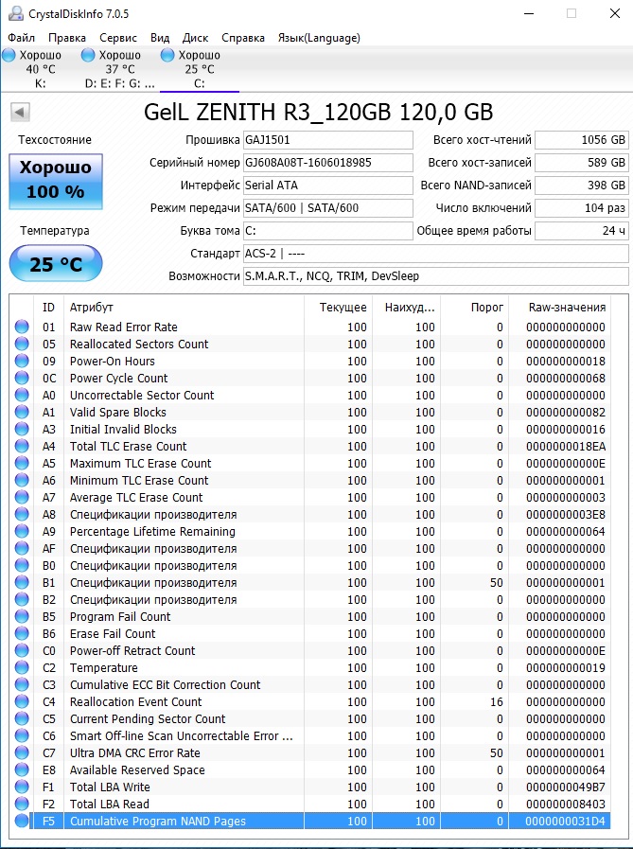Screen dimensions: 633x849
Task: Click status icon for Cumulative ECC Bit Correction
Action: (22, 684)
